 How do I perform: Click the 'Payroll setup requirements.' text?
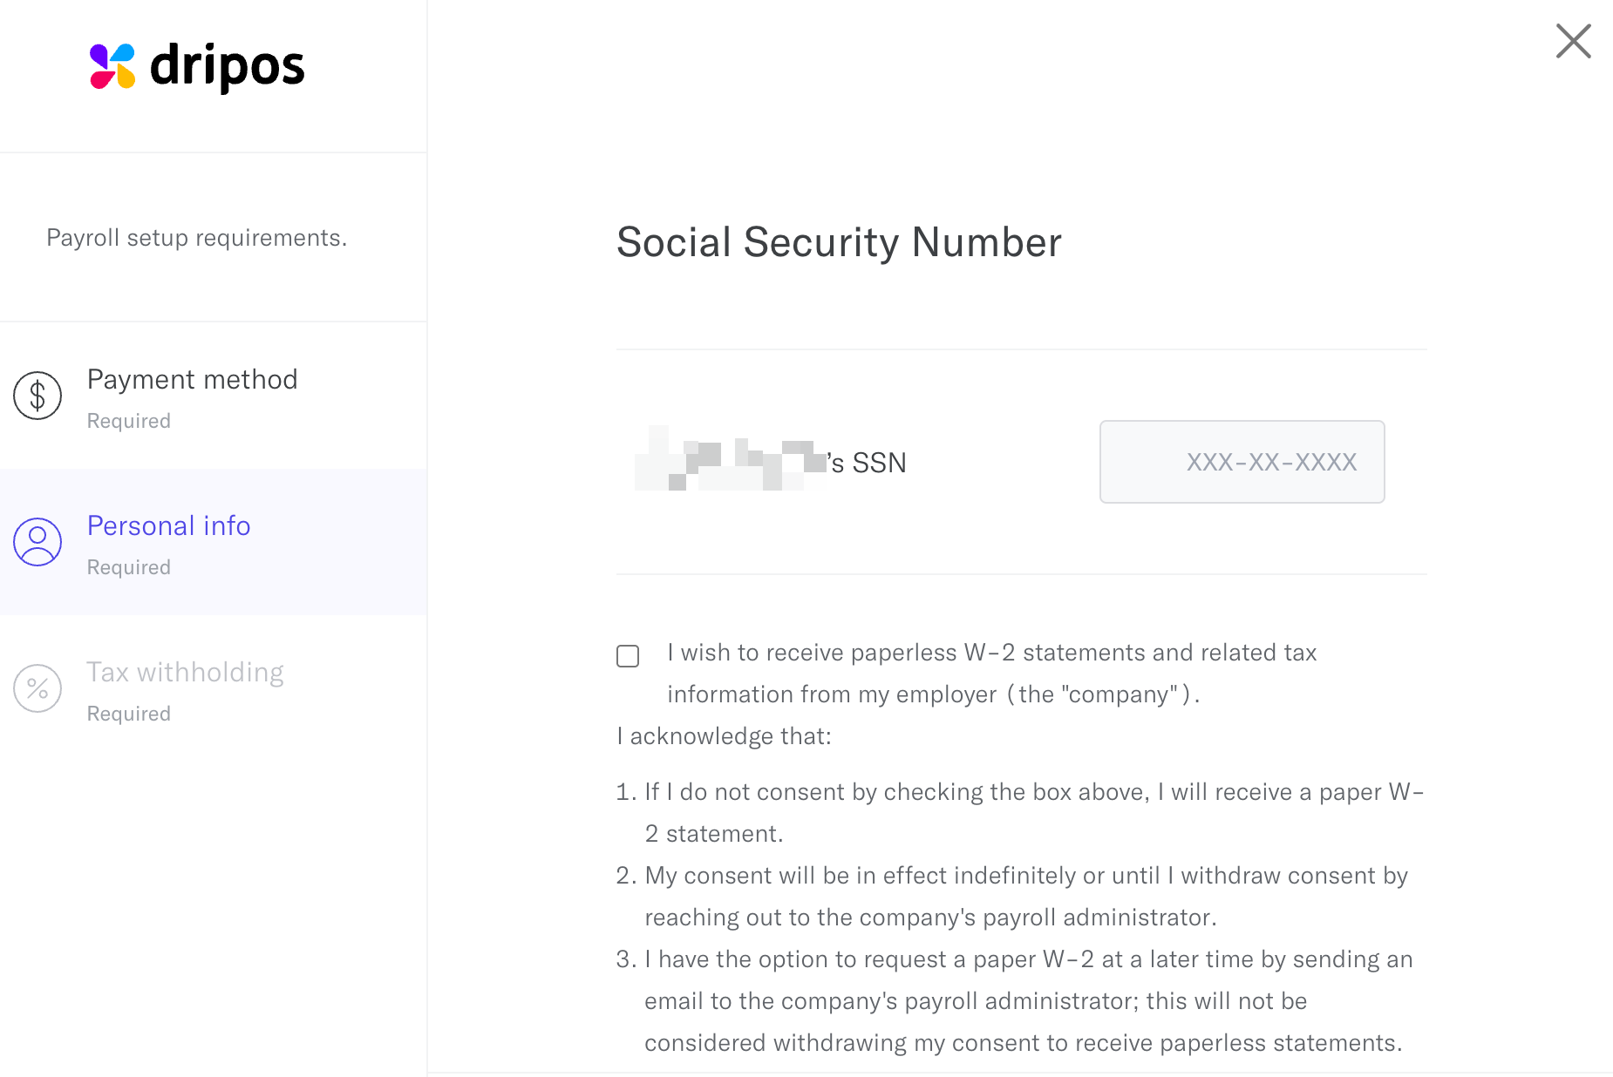point(196,238)
